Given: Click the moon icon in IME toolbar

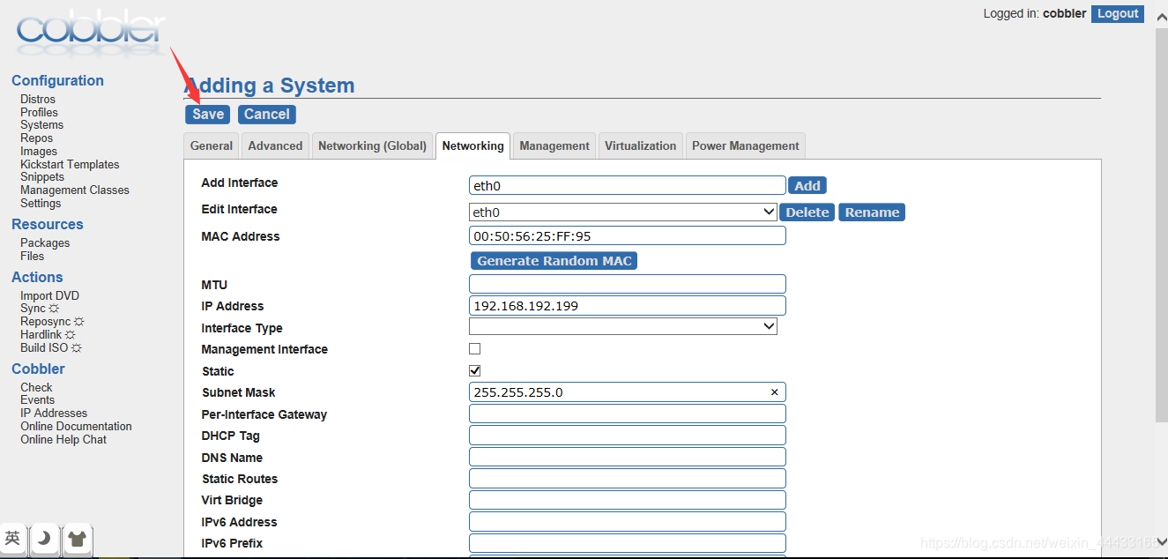Looking at the screenshot, I should [x=44, y=539].
